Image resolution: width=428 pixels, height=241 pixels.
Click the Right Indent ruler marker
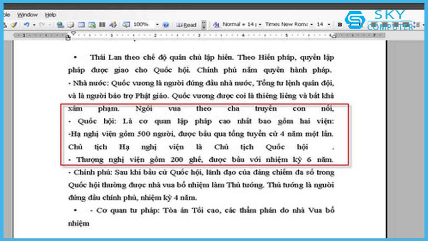pyautogui.click(x=334, y=36)
